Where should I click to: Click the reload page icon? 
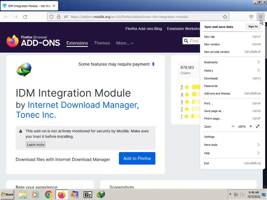coord(25,17)
